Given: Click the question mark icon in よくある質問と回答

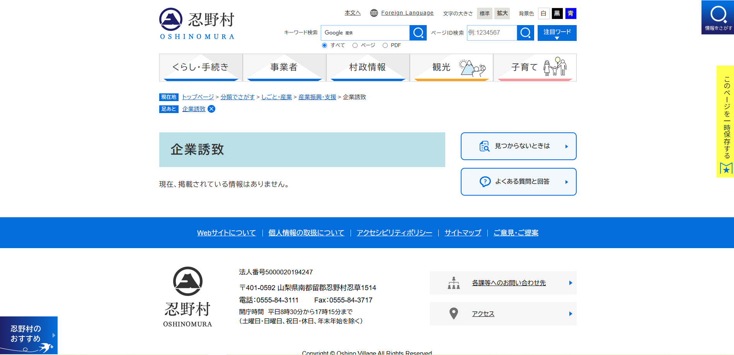Looking at the screenshot, I should pyautogui.click(x=485, y=182).
